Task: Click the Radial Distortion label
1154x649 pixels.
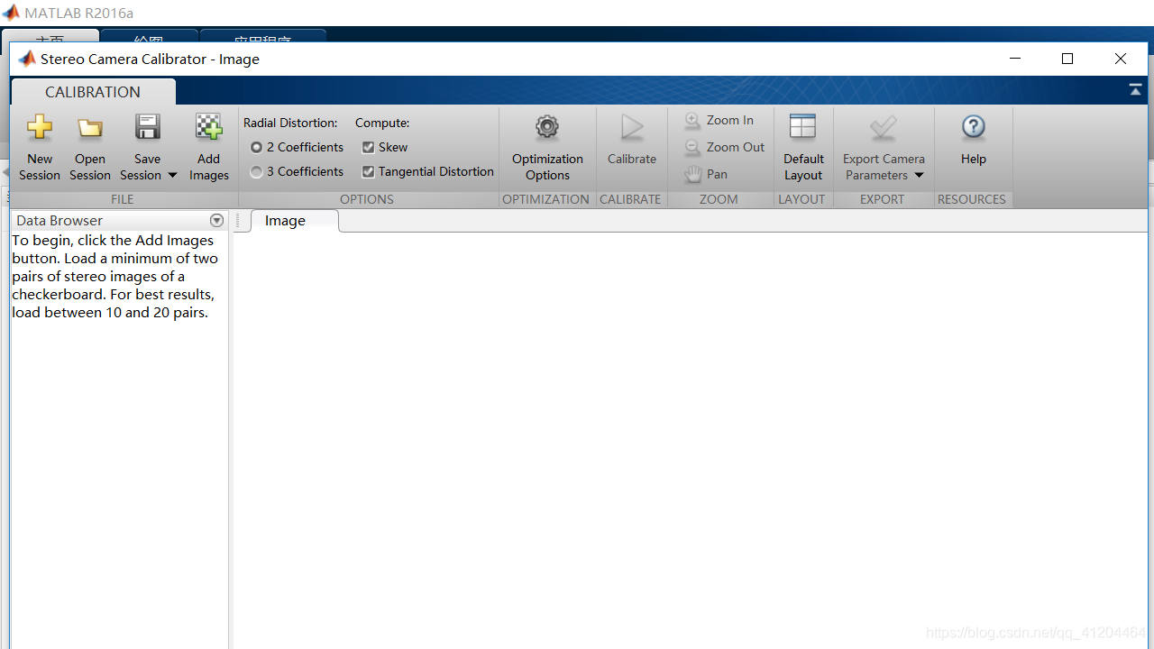Action: point(290,123)
